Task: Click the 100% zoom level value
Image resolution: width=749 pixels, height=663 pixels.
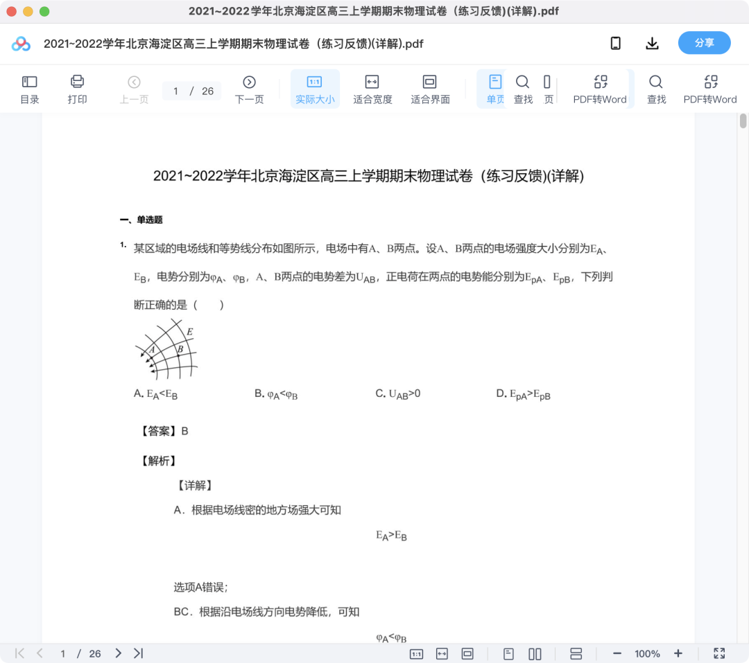Action: pyautogui.click(x=647, y=654)
